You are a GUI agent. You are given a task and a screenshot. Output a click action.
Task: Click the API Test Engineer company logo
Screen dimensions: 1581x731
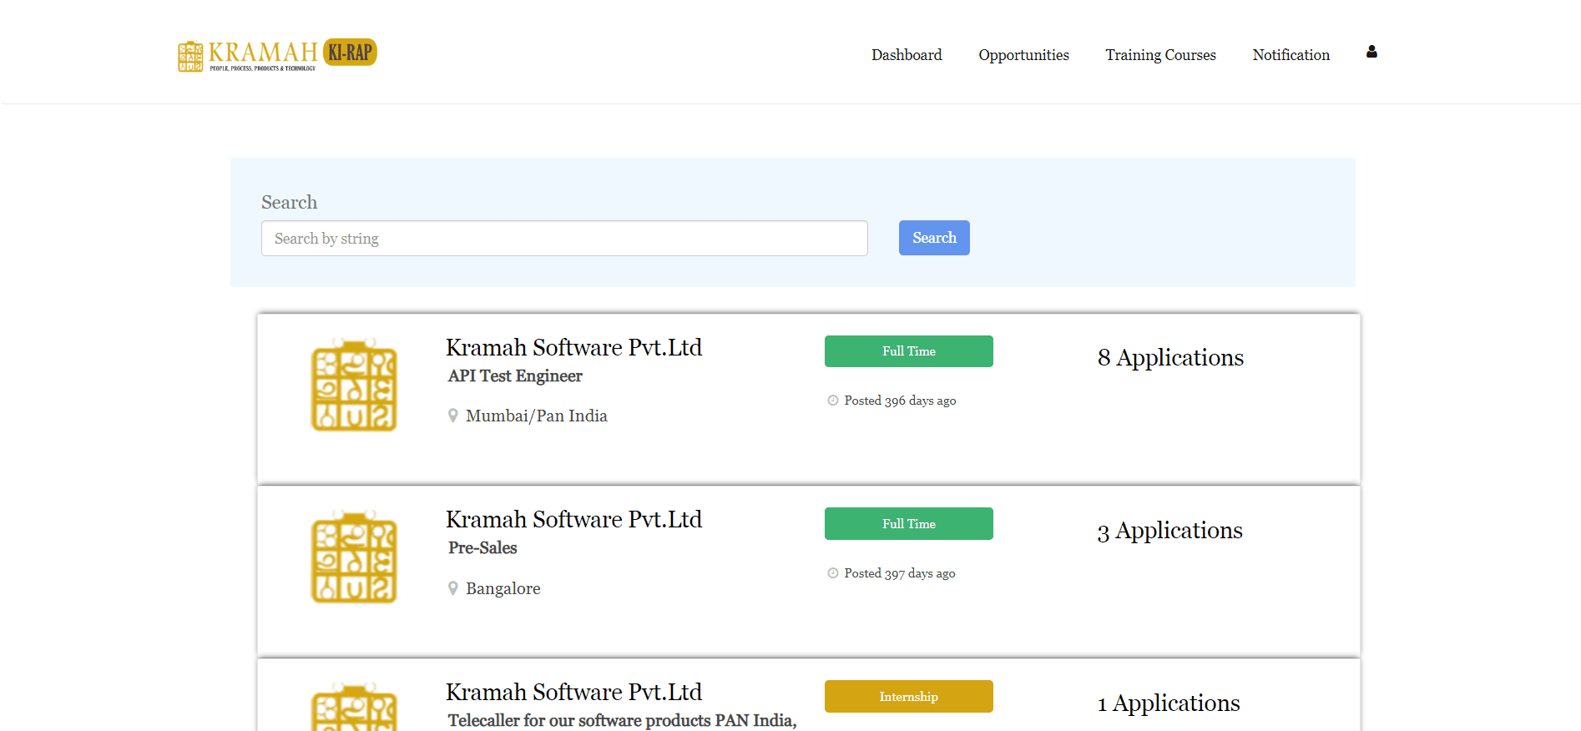click(x=354, y=385)
